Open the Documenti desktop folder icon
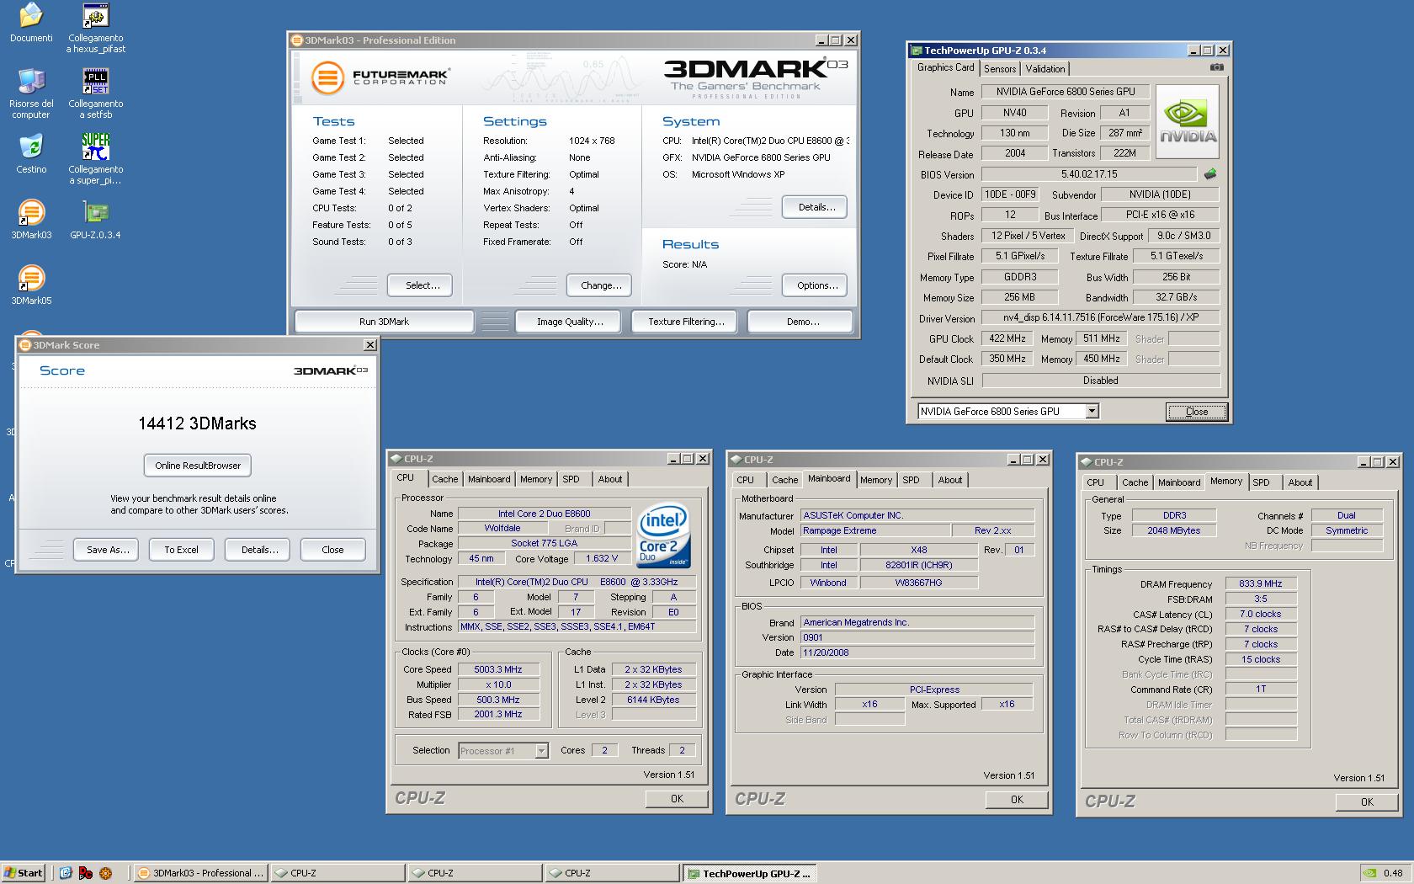Viewport: 1414px width, 884px height. [31, 16]
